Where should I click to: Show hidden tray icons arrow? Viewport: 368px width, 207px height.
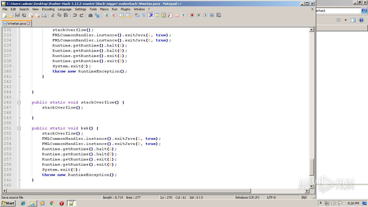(x=321, y=203)
